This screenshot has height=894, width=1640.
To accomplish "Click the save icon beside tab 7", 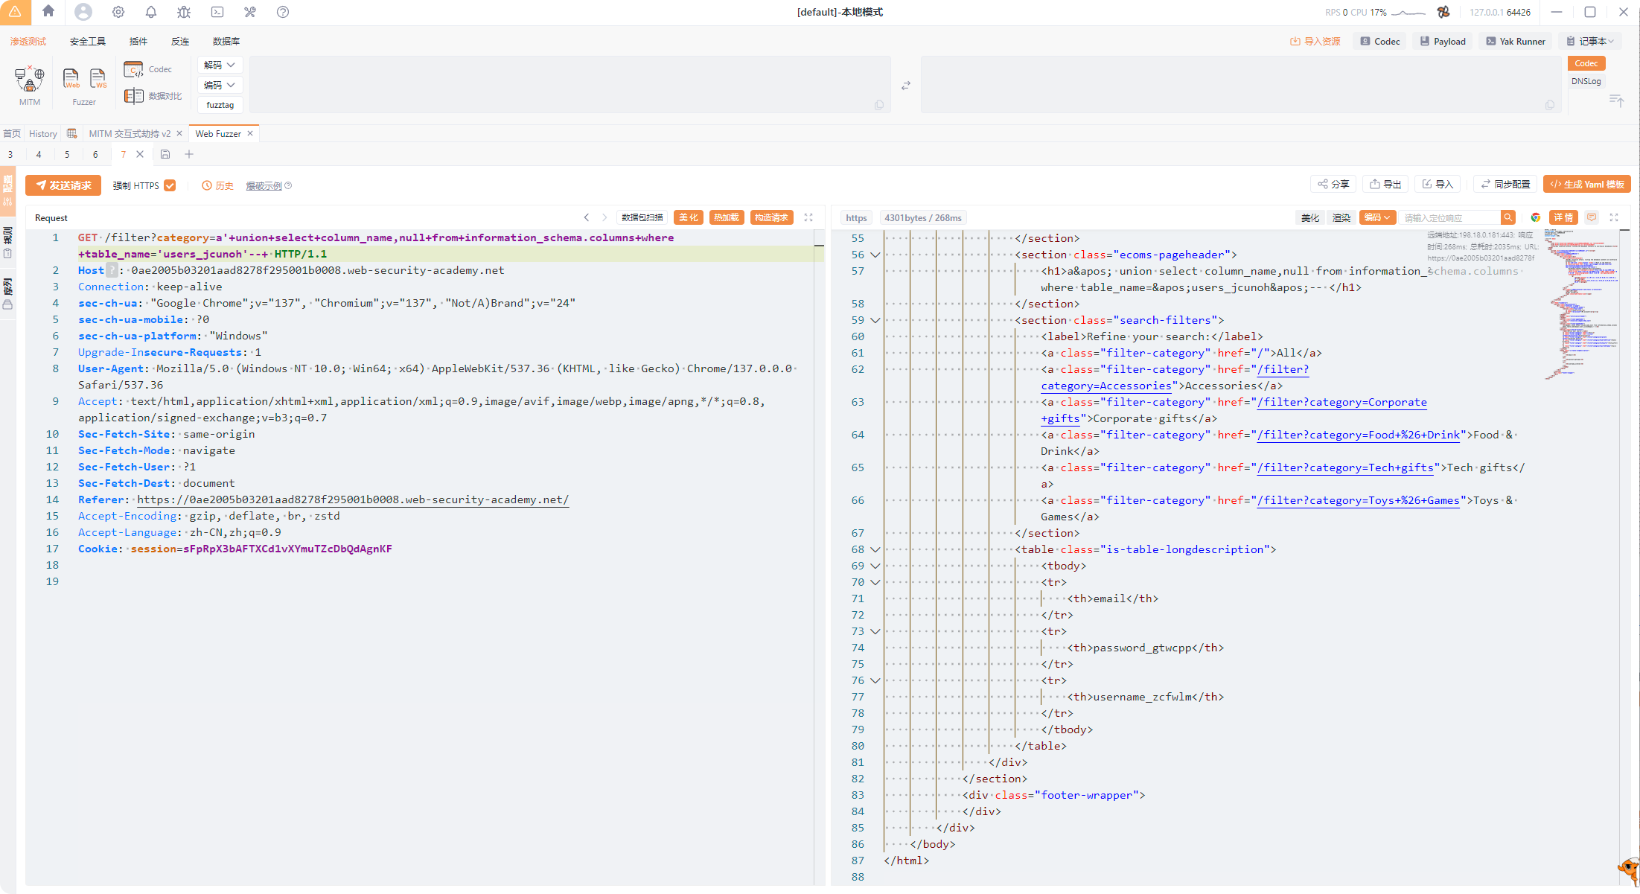I will click(165, 154).
